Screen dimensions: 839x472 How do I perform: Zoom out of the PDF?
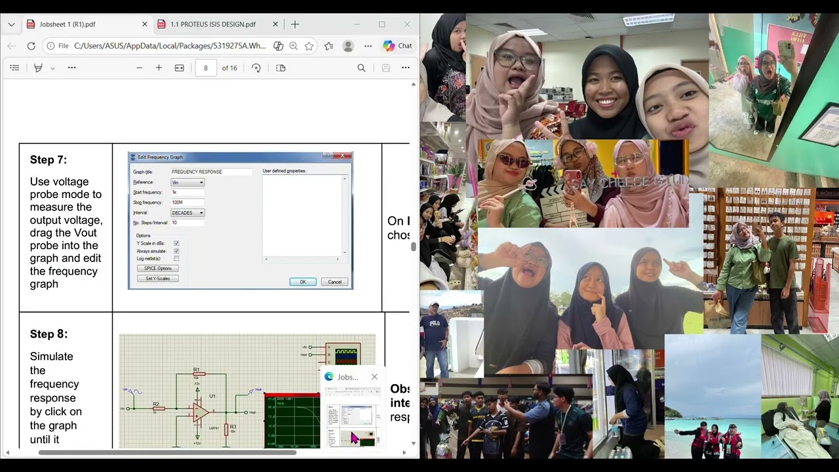pyautogui.click(x=139, y=68)
